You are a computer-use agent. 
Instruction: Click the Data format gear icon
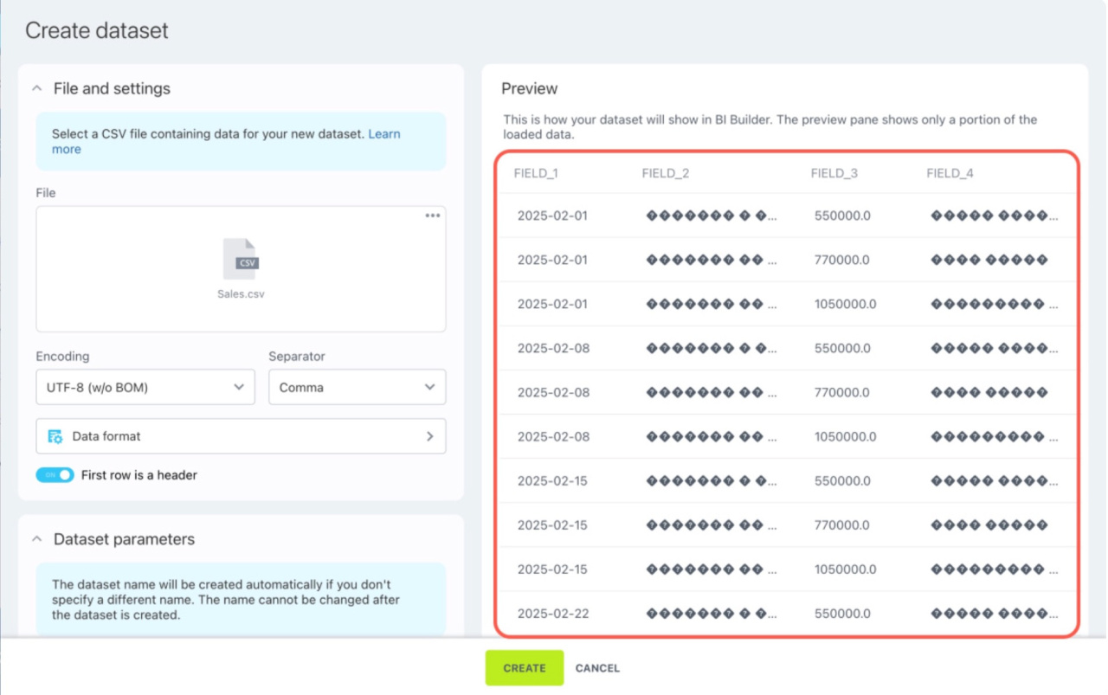55,436
